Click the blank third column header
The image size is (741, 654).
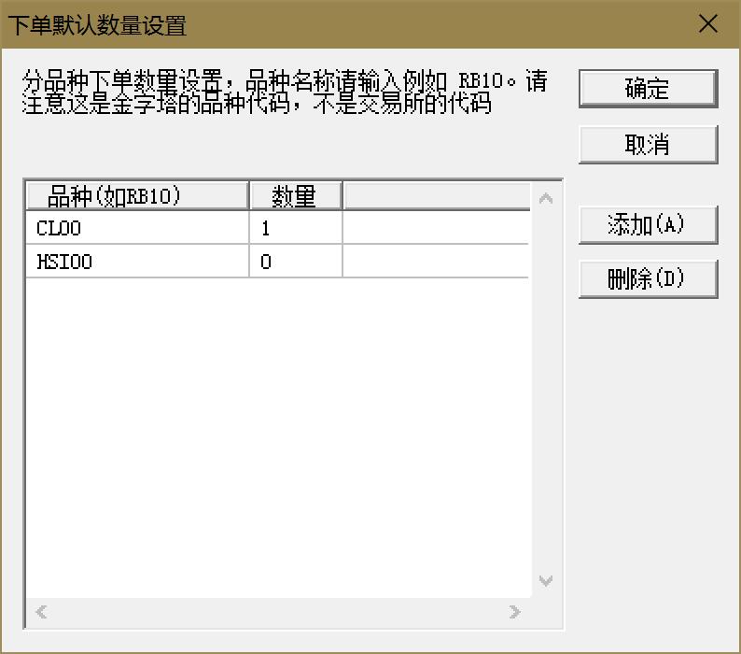pos(436,196)
